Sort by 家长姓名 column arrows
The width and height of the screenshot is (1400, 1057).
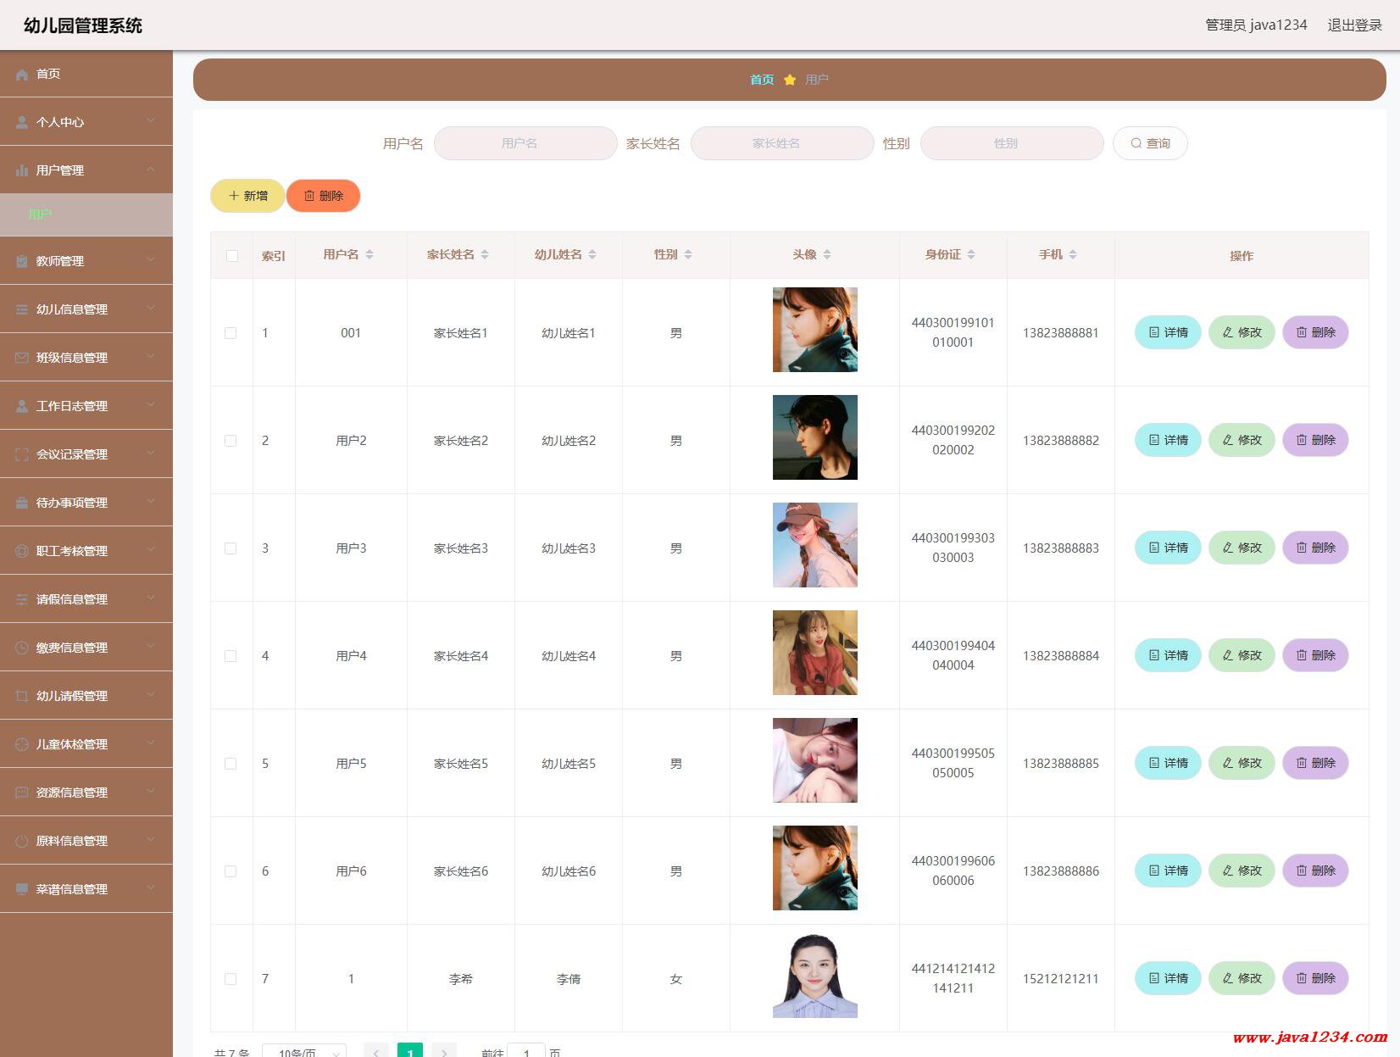coord(485,254)
